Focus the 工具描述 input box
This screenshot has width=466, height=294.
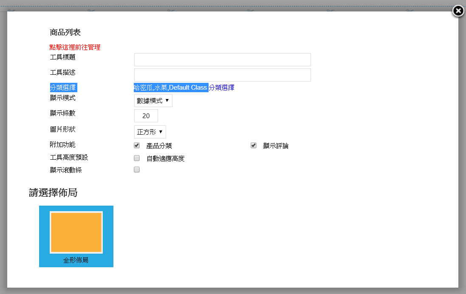click(222, 75)
